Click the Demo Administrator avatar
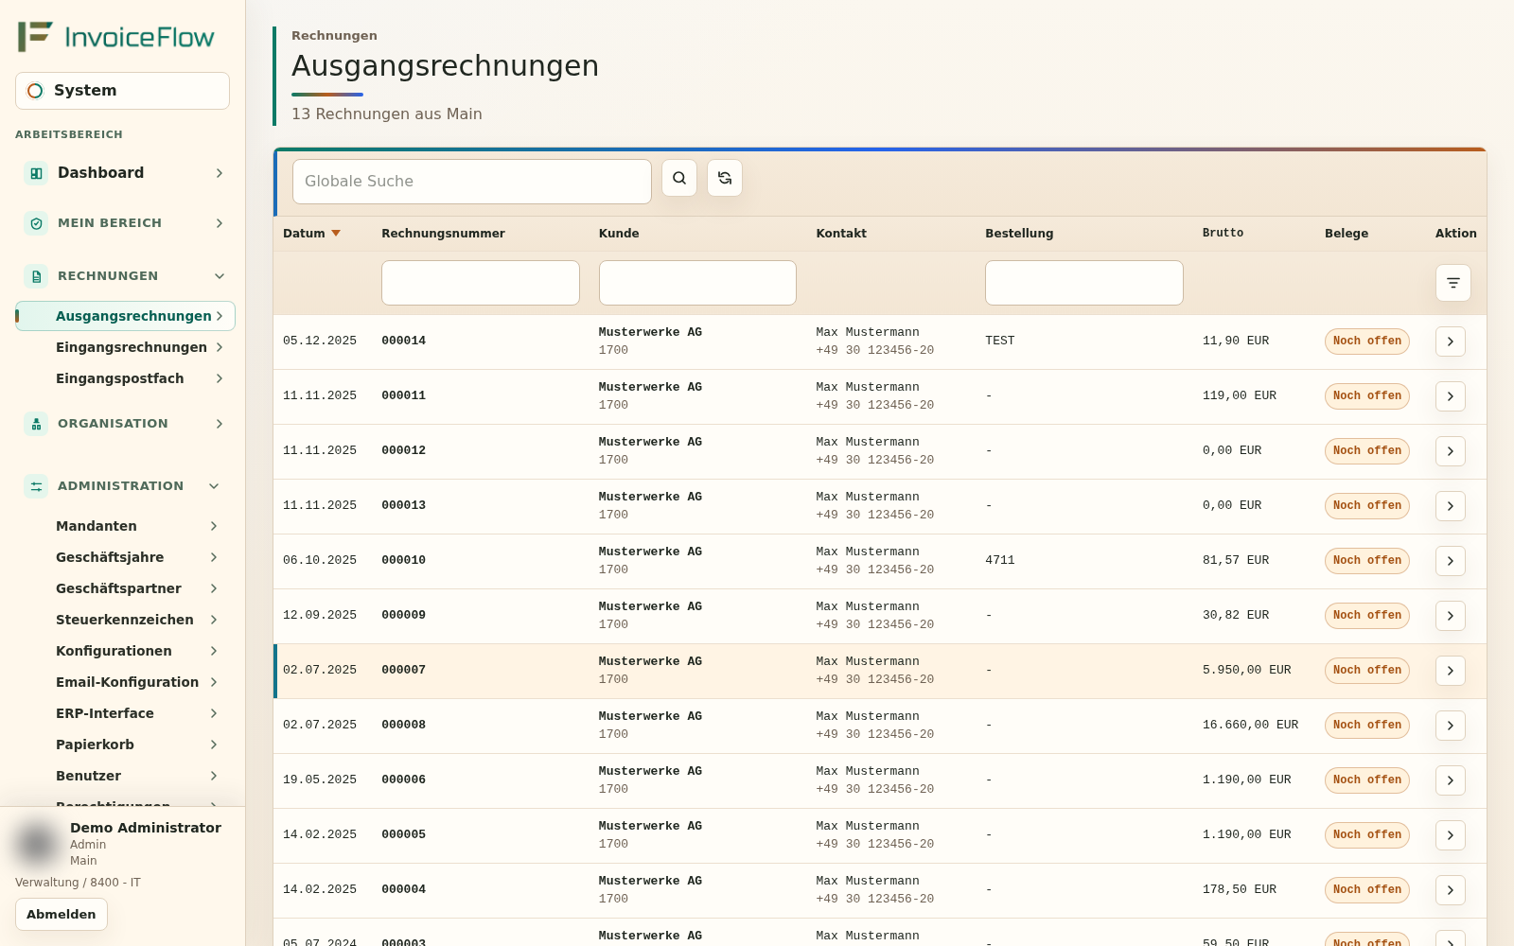Image resolution: width=1514 pixels, height=946 pixels. (x=38, y=843)
